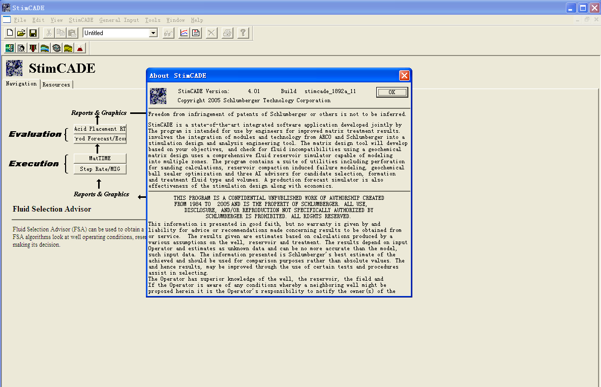
Task: Click the green door navigation icon
Action: point(10,48)
